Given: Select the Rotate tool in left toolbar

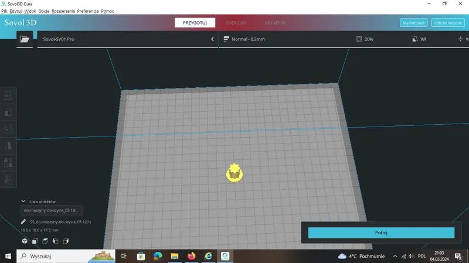Looking at the screenshot, I should [x=8, y=129].
